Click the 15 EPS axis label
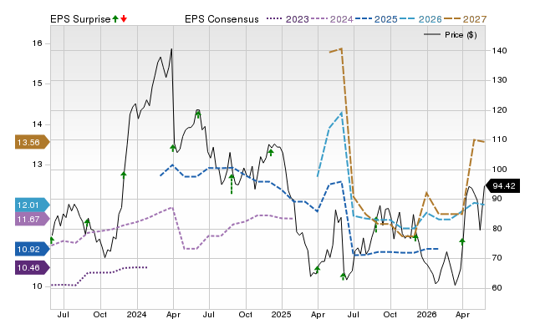The height and width of the screenshot is (319, 535). click(37, 84)
